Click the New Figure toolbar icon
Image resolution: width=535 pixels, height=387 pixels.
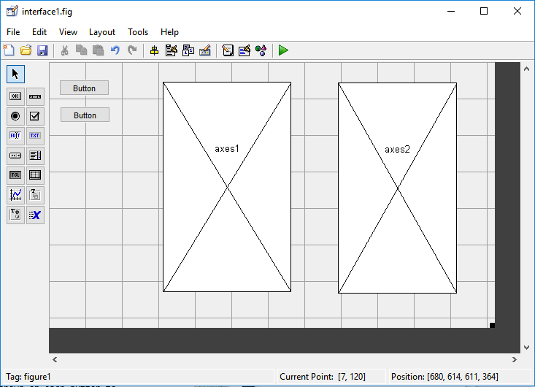coord(9,50)
